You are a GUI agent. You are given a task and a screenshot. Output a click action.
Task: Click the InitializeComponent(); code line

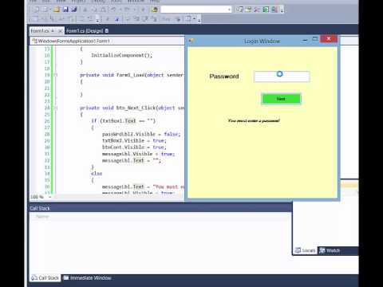pos(121,55)
